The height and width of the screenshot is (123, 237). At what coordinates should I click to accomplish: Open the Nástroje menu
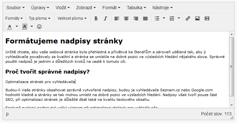click(x=162, y=8)
